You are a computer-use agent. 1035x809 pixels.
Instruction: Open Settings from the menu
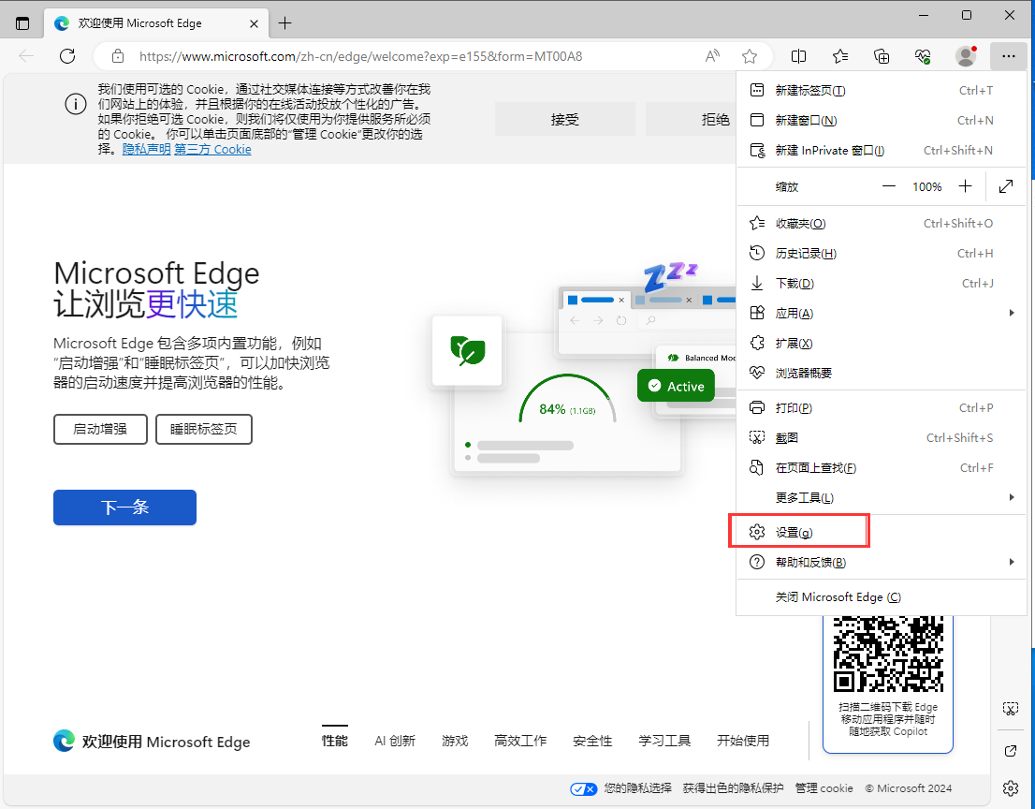(882, 532)
